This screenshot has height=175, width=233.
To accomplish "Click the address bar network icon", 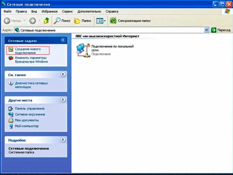I will coord(17,30).
